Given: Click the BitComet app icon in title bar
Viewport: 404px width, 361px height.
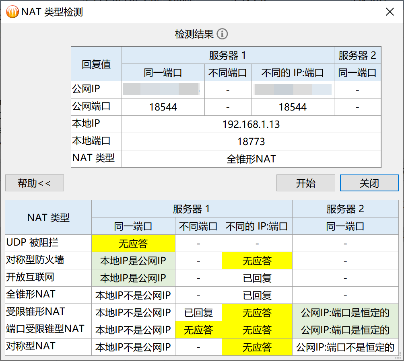Looking at the screenshot, I should 12,12.
